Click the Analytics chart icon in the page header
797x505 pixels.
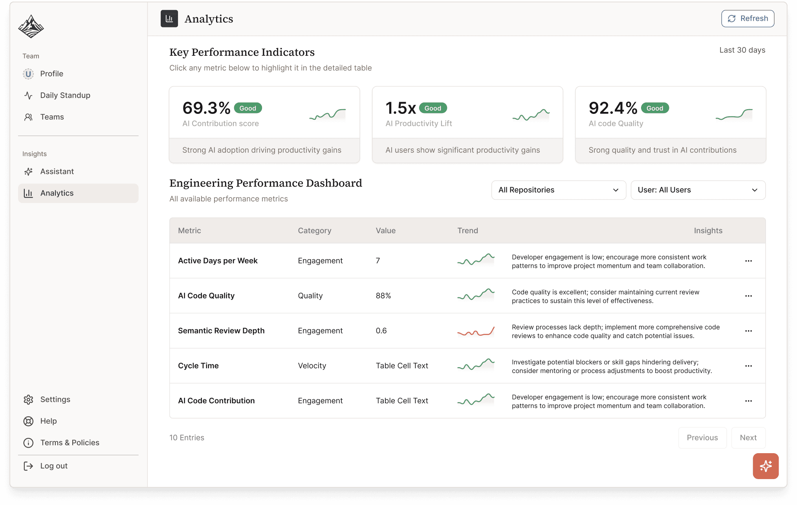tap(169, 18)
